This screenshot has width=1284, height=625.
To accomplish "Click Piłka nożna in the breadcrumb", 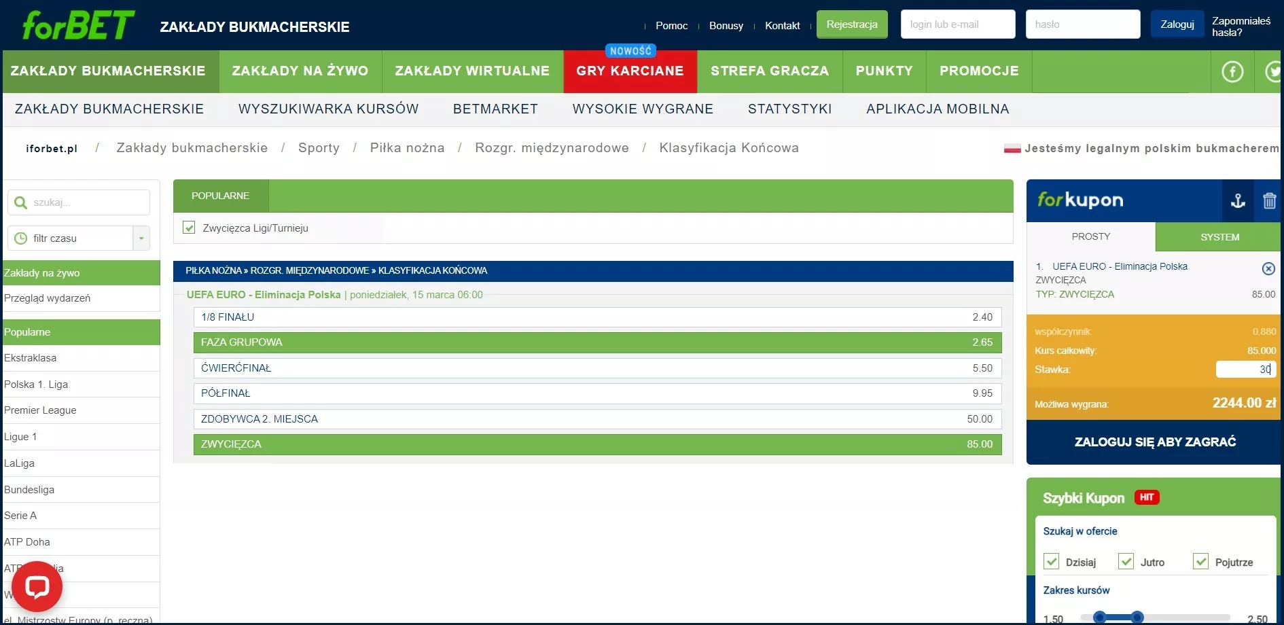I will (407, 148).
